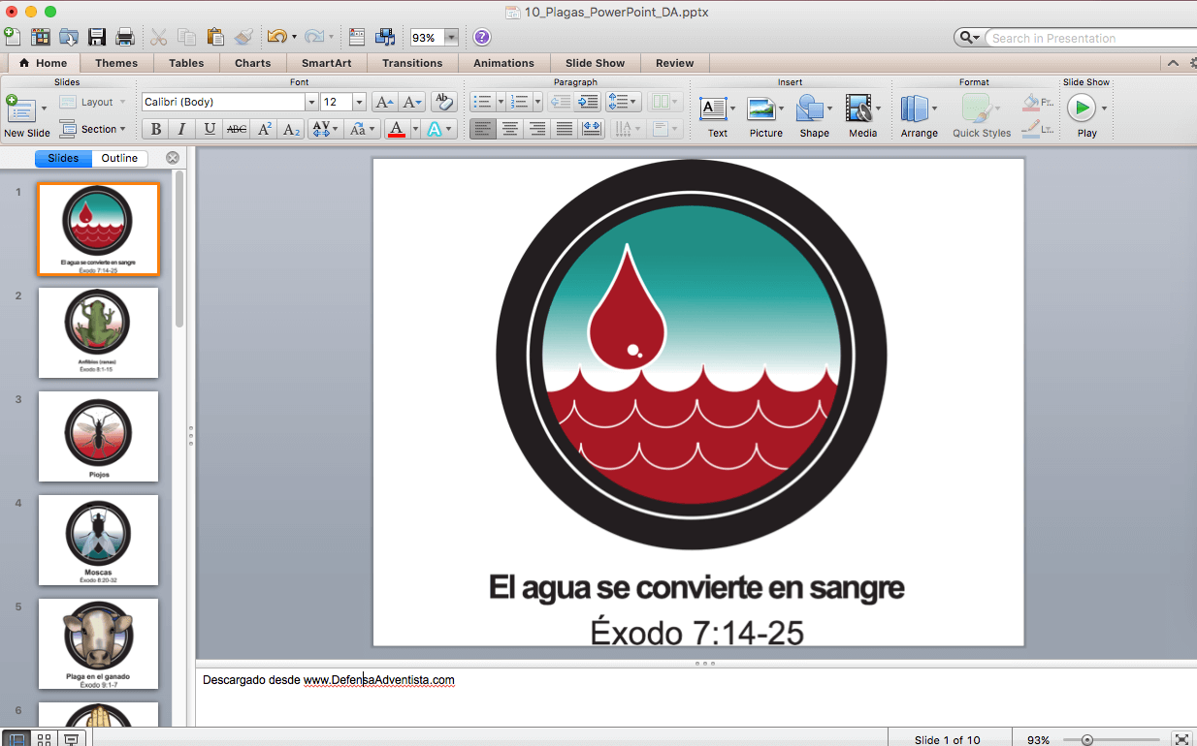The height and width of the screenshot is (746, 1197).
Task: Insert Media clip
Action: pos(861,116)
